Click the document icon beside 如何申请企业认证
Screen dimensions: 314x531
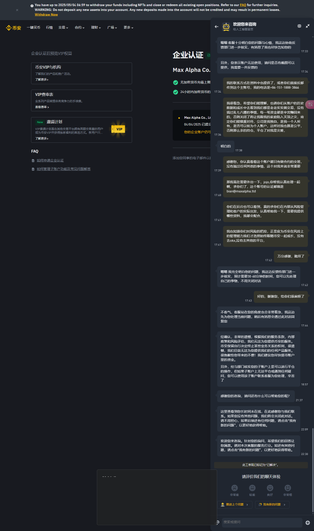pyautogui.click(x=33, y=160)
